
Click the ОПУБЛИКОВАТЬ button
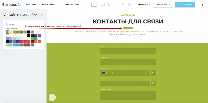pos(185,4)
